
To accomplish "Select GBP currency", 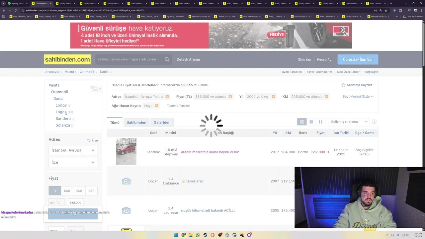I will point(91,191).
